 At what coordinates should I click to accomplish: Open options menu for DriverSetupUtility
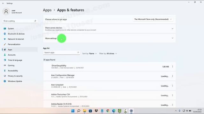pyautogui.click(x=172, y=66)
